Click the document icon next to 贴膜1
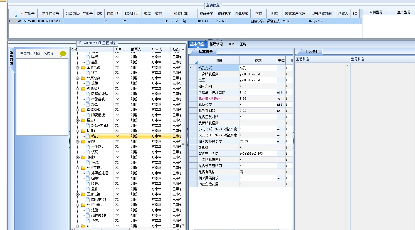 pyautogui.click(x=88, y=178)
